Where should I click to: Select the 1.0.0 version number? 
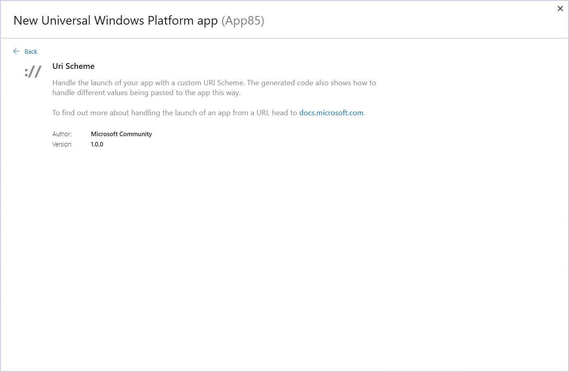[x=97, y=144]
